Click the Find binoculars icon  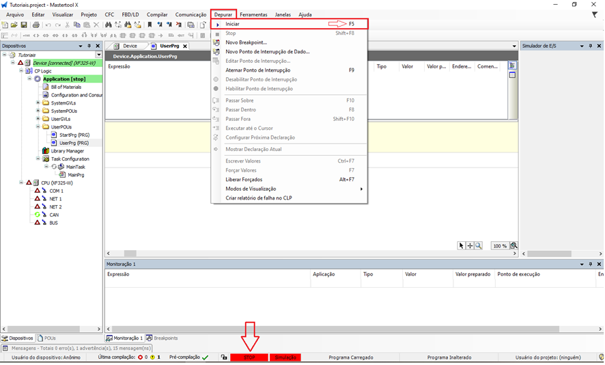pyautogui.click(x=108, y=25)
